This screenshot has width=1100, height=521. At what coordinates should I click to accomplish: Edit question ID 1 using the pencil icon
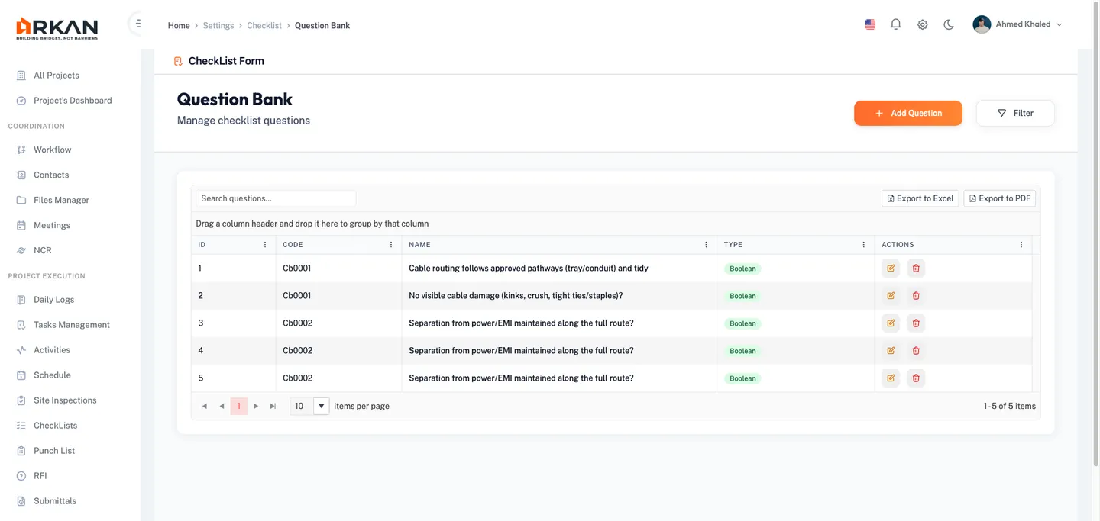[890, 268]
